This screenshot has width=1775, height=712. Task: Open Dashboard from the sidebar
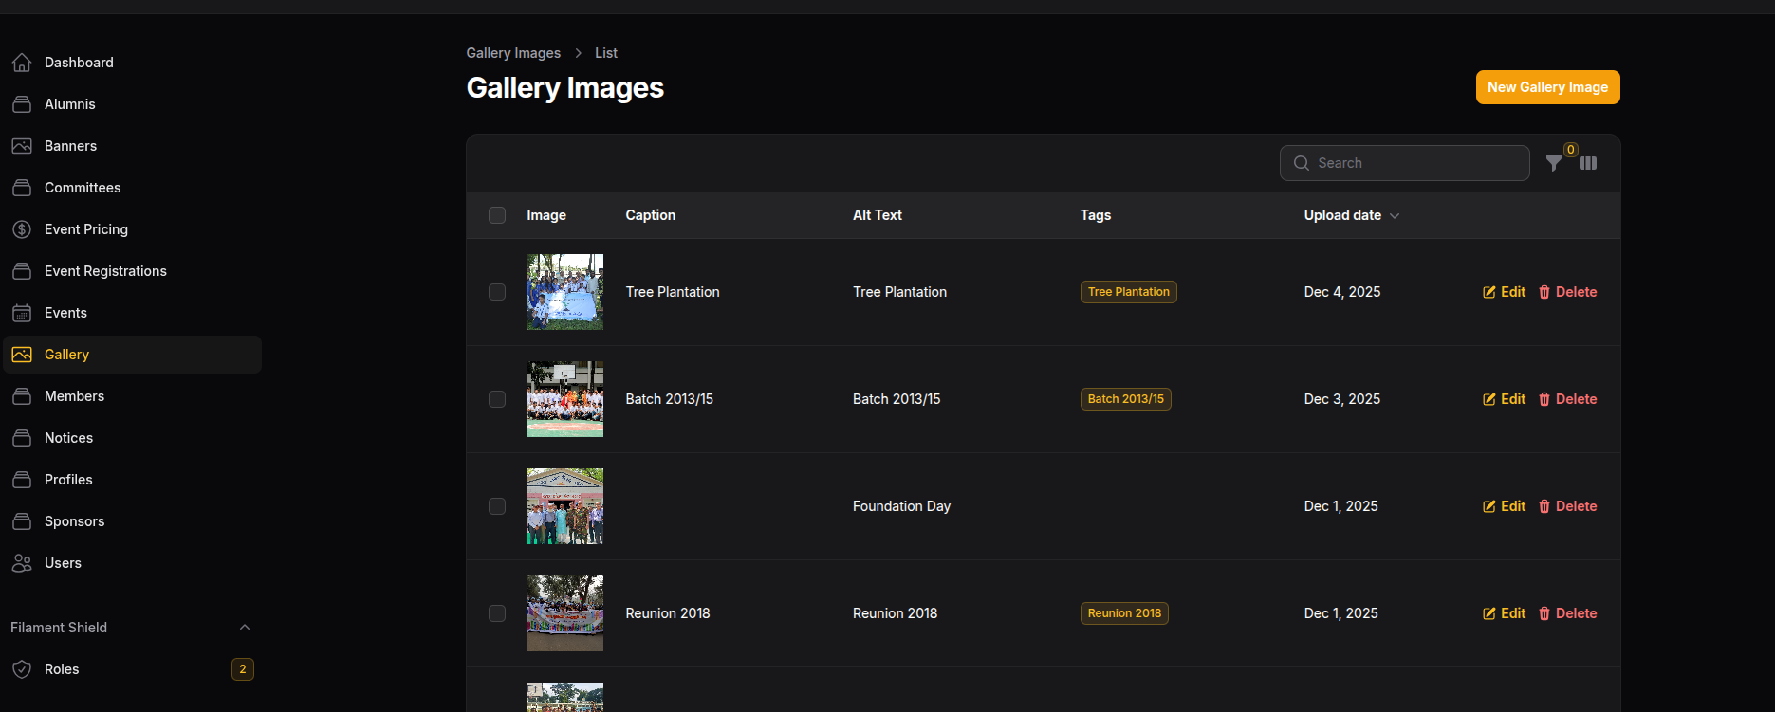click(133, 63)
